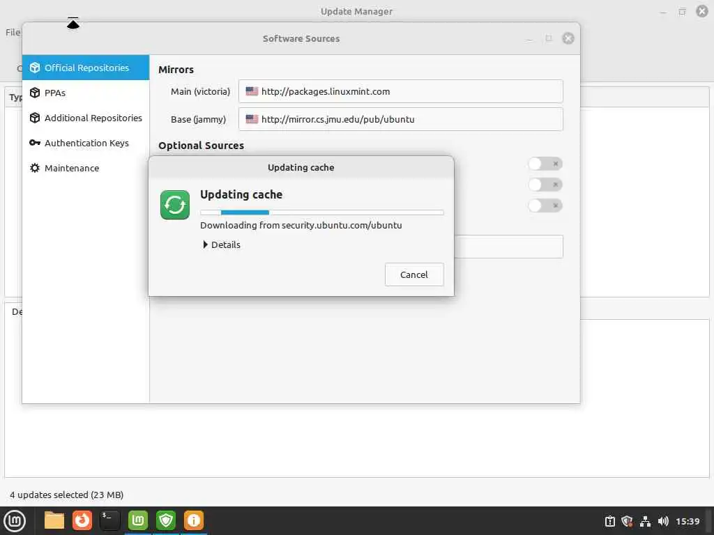Viewport: 714px width, 535px height.
Task: Open the Additional Repositories section
Action: (x=86, y=118)
